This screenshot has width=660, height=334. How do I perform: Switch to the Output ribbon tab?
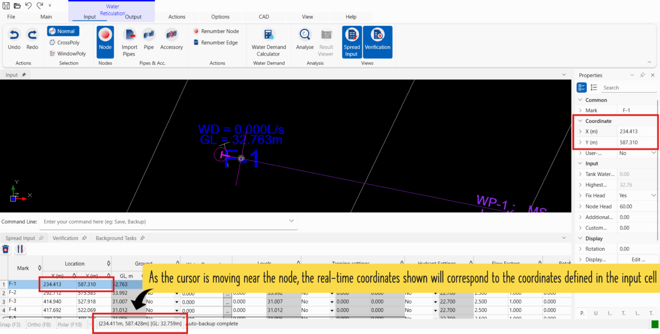134,17
